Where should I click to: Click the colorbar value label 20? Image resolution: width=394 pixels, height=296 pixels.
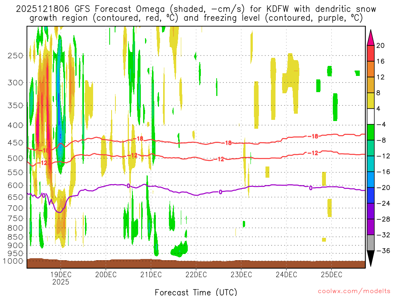tap(381, 45)
